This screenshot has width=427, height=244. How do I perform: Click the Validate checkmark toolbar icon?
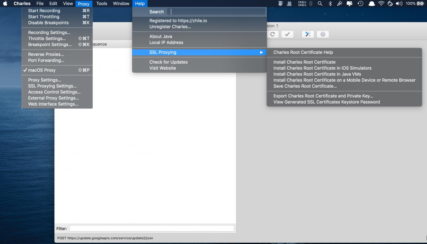coord(287,34)
